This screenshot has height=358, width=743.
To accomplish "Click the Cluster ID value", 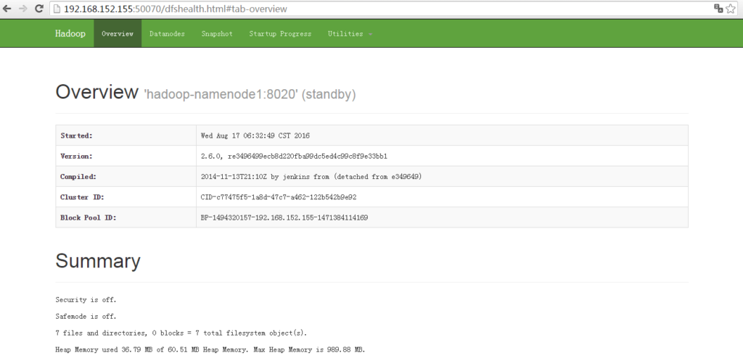I will [278, 196].
